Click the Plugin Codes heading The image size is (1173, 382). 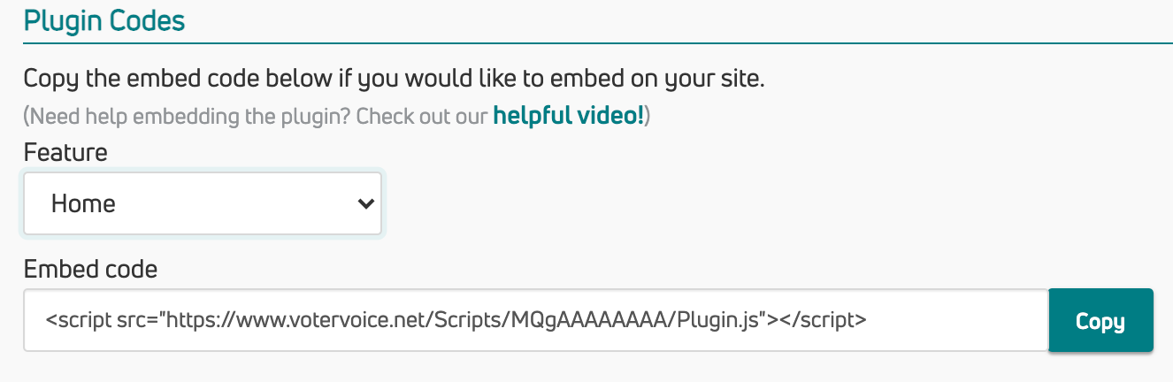coord(104,21)
